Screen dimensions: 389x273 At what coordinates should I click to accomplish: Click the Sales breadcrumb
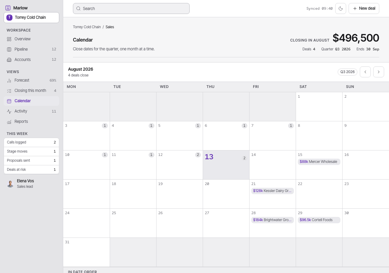point(110,27)
